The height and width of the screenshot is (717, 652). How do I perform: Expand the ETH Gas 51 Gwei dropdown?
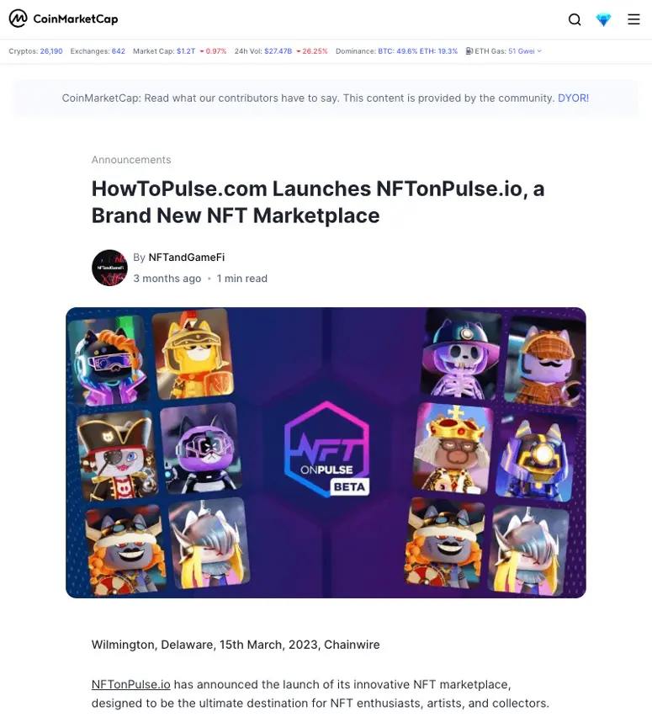click(524, 51)
